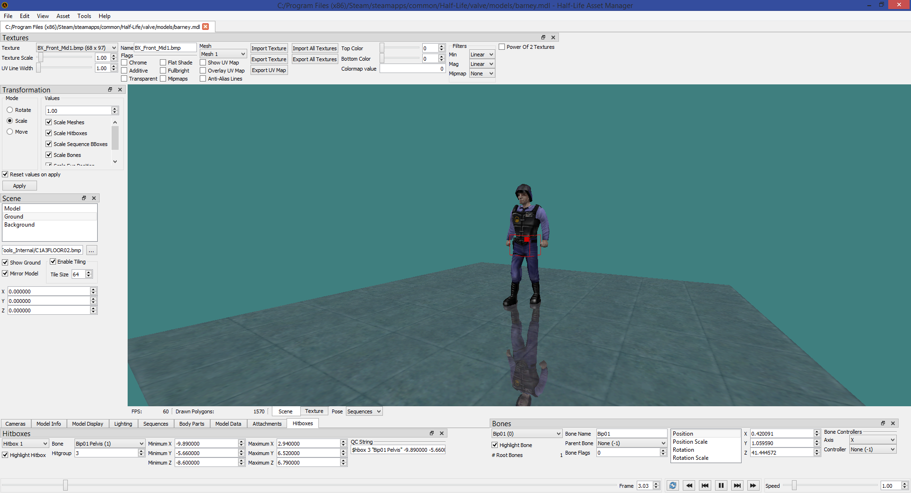This screenshot has width=911, height=493.
Task: Browse for ground texture with ellipsis button
Action: [92, 250]
